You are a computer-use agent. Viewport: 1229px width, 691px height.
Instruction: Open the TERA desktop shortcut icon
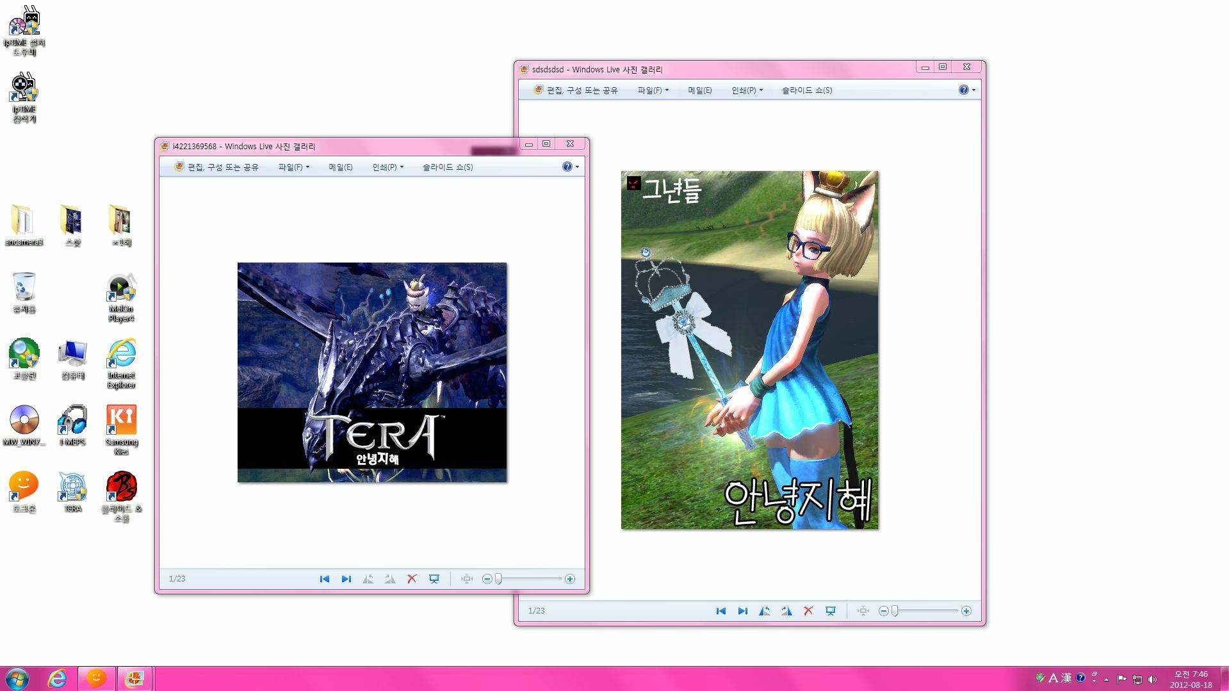click(x=72, y=490)
